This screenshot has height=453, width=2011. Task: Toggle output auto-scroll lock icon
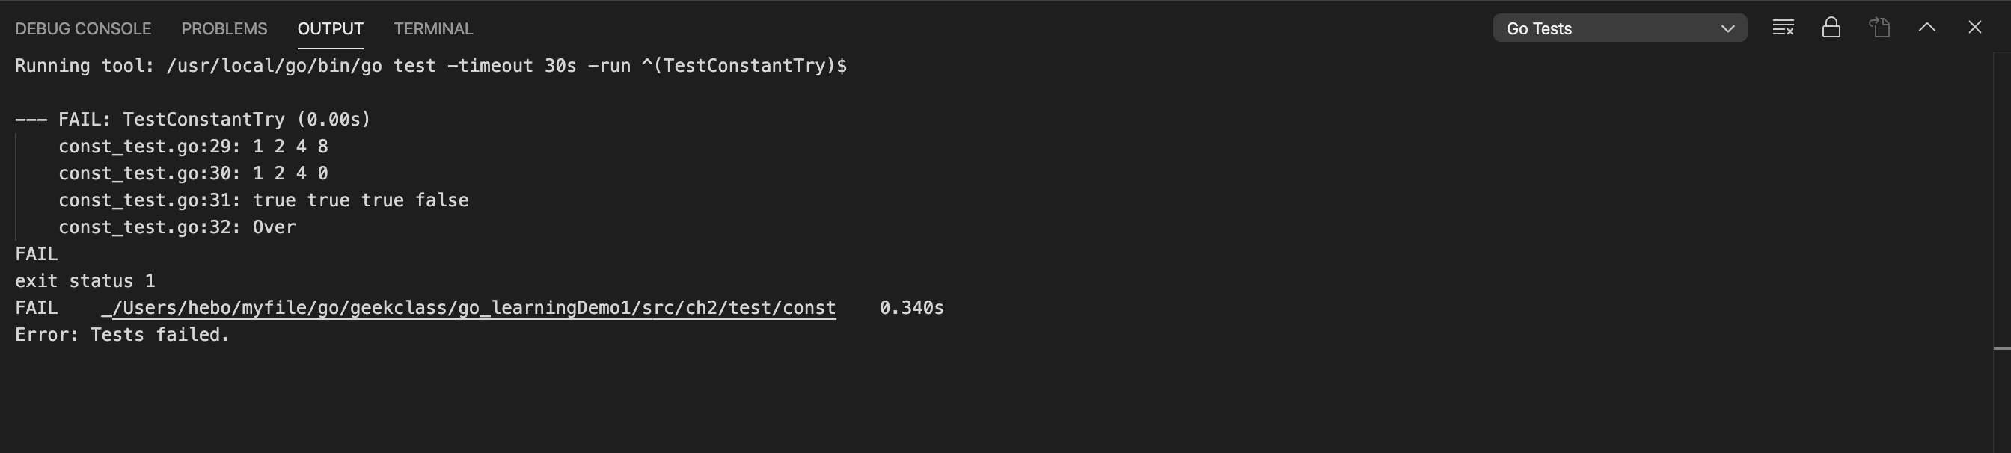pos(1831,28)
